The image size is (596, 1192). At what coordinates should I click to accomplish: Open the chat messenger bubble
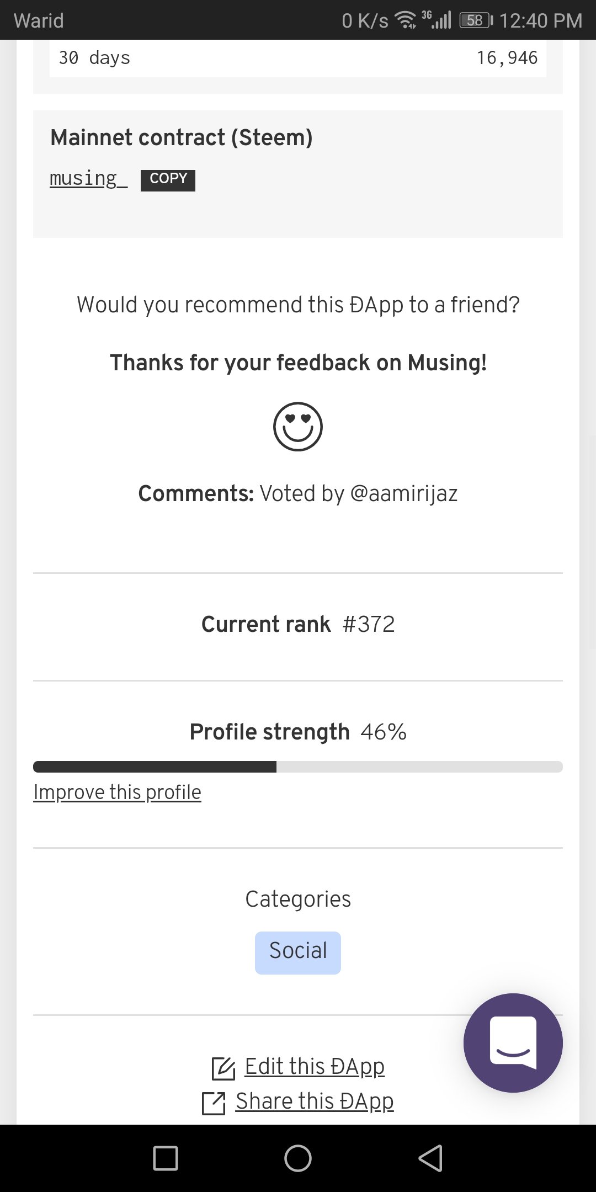pos(513,1042)
